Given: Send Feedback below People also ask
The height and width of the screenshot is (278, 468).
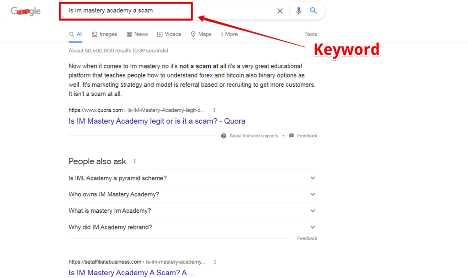Looking at the screenshot, I should point(307,238).
